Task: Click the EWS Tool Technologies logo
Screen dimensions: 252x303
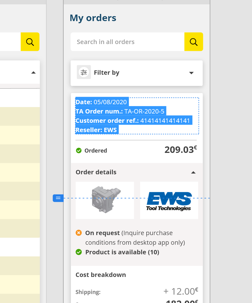Action: [x=169, y=201]
